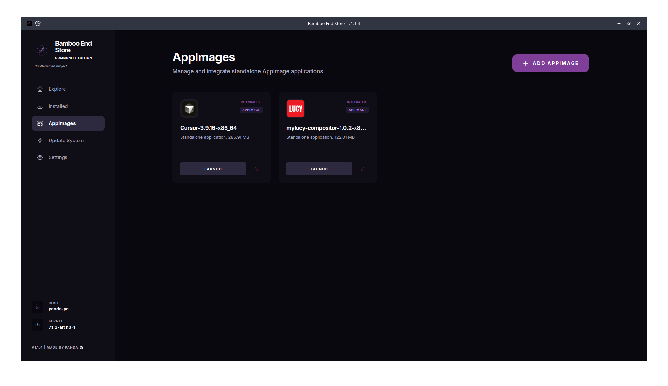
Task: Click the AppImages layout icon in sidebar
Action: [x=40, y=123]
